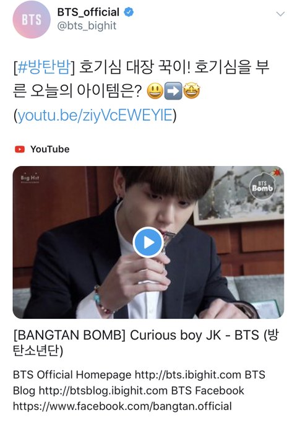Screen dimensions: 297x423
Task: Click the grinning face emoji
Action: coord(155,91)
